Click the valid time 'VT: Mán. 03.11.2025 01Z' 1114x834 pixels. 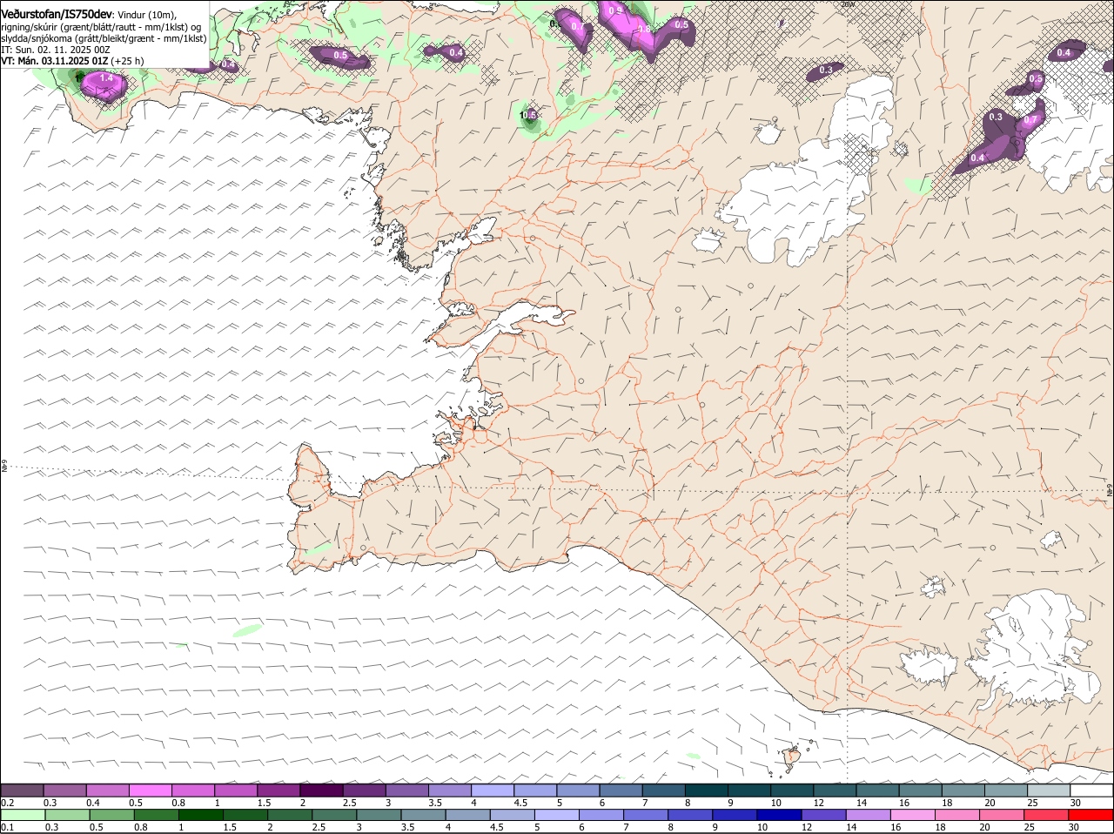coord(54,61)
